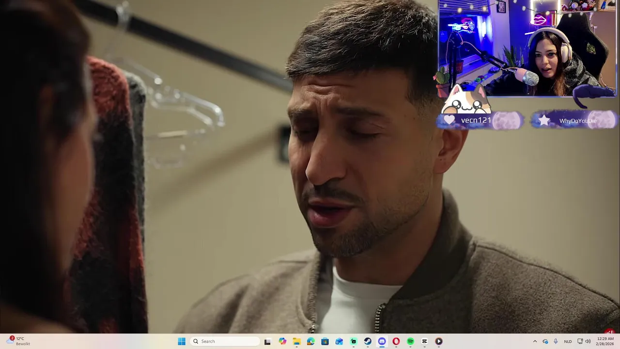The image size is (620, 349).
Task: Open Microsoft Store from the taskbar
Action: tap(325, 341)
